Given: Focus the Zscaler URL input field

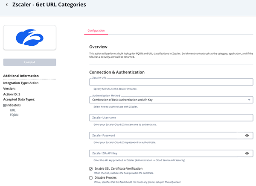Looking at the screenshot, I should tap(171, 82).
